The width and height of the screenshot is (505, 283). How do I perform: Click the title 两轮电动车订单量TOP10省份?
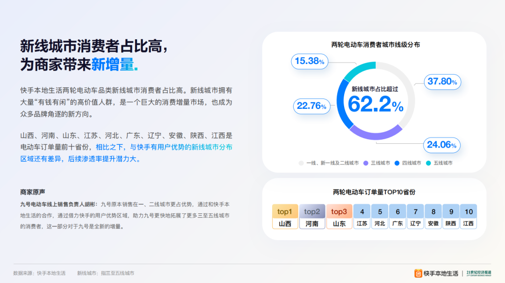(374, 192)
